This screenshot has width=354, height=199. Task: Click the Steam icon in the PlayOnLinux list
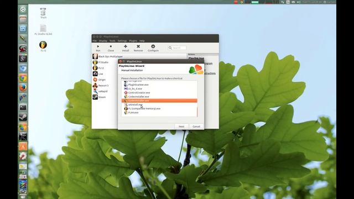[95, 97]
